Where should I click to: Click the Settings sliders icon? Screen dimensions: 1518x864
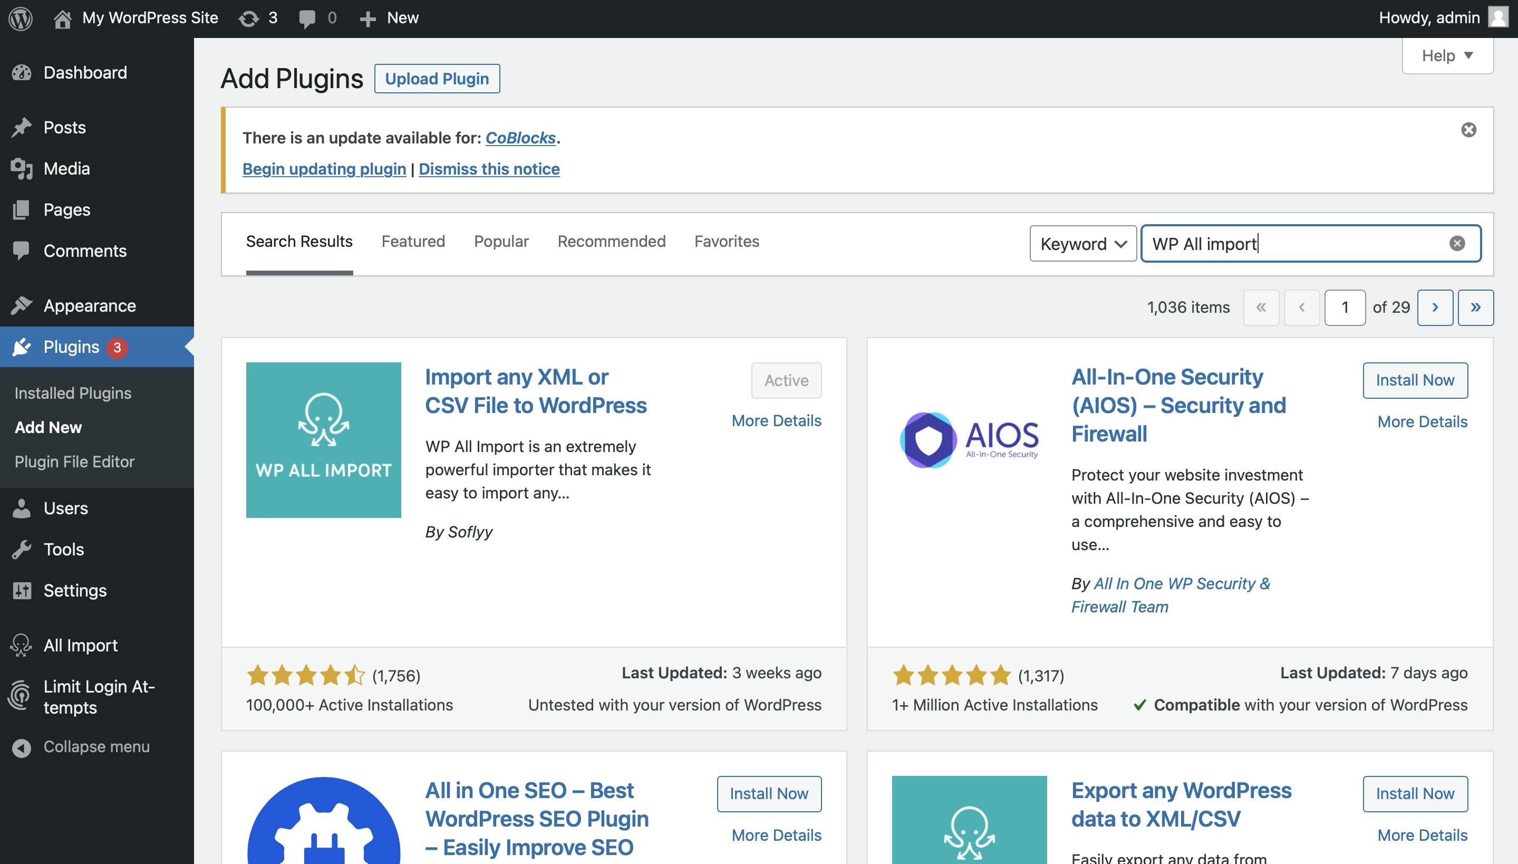22,590
